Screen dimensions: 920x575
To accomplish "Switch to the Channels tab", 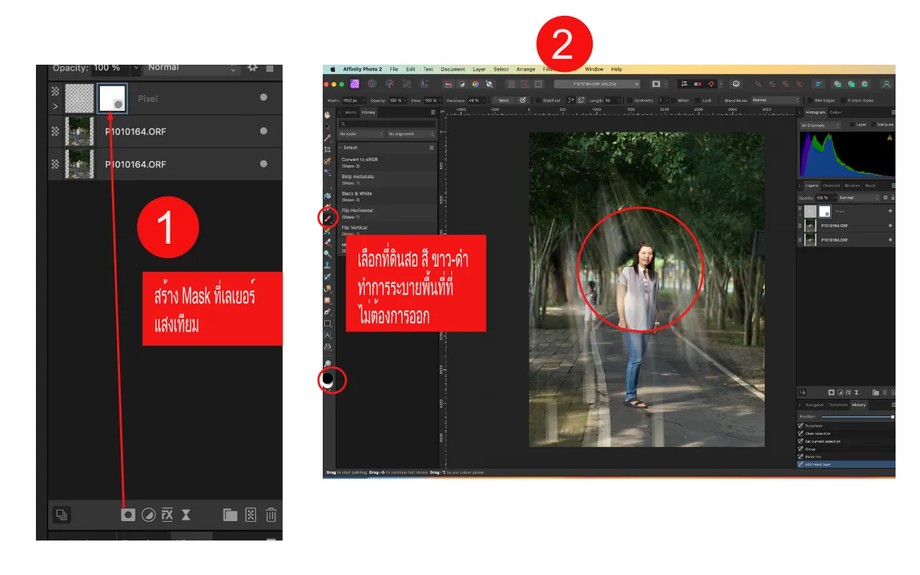I will coord(831,185).
